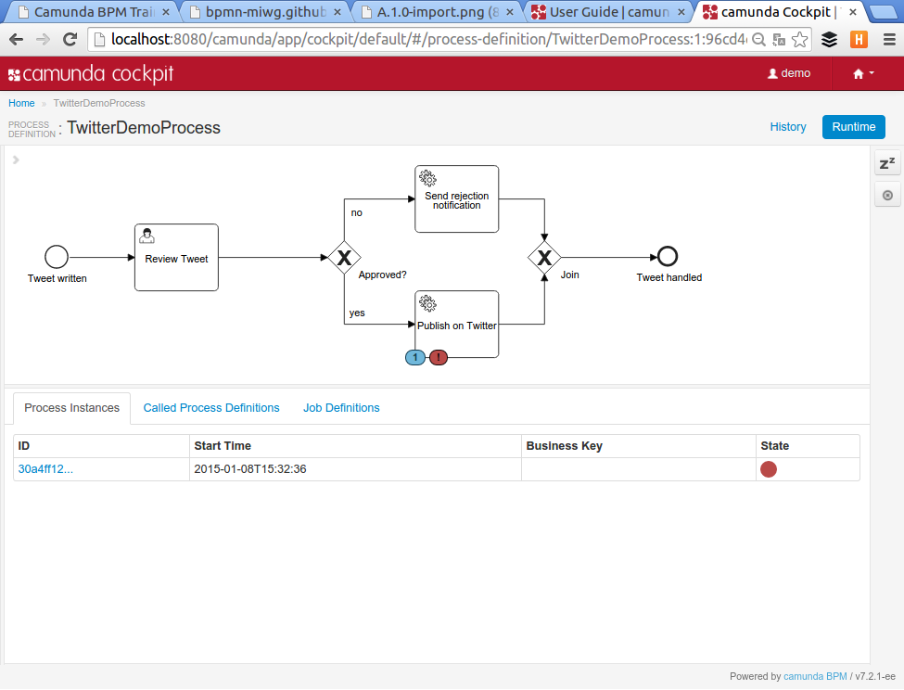Switch to Process Instances tab

coord(72,408)
